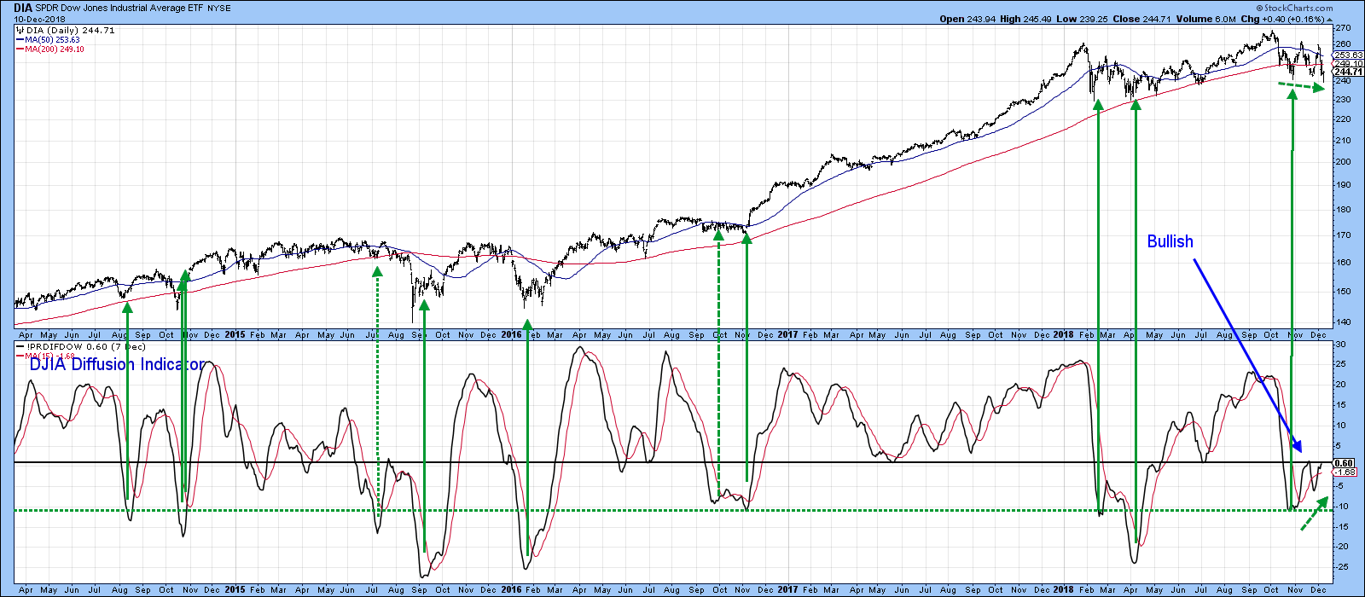This screenshot has width=1365, height=597.
Task: Click the SPDR Dow Jones Industrial Average ETF title
Action: 119,9
